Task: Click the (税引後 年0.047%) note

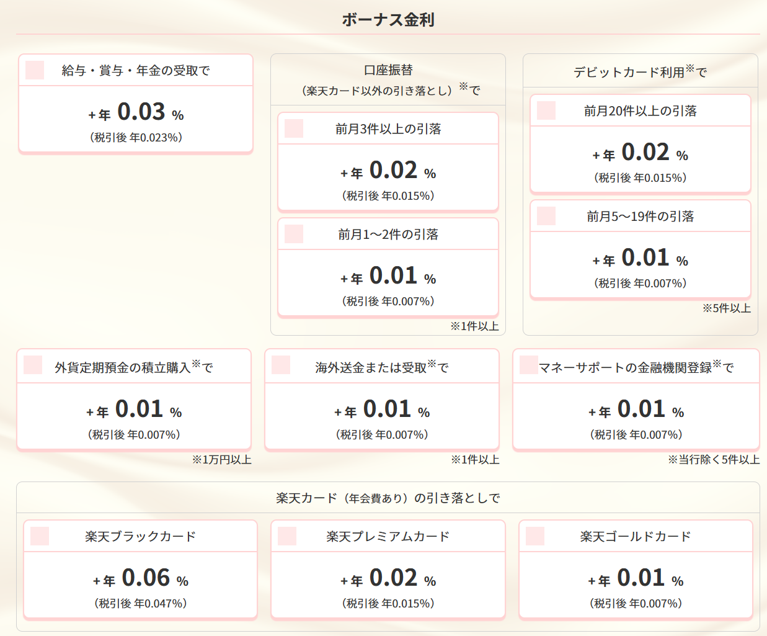Action: click(x=141, y=604)
